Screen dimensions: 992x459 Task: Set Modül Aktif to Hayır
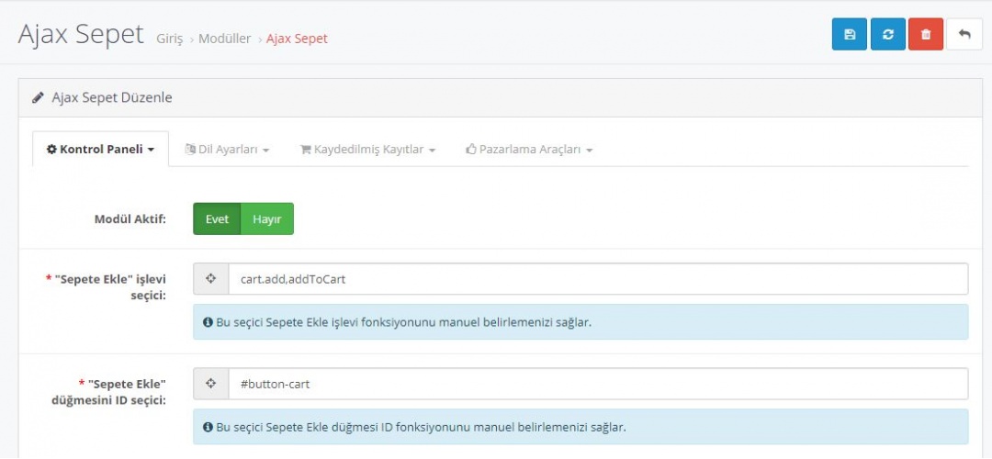(x=267, y=219)
